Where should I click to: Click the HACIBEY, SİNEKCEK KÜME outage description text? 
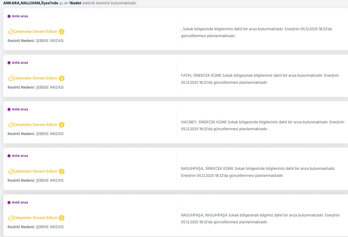coord(262,126)
